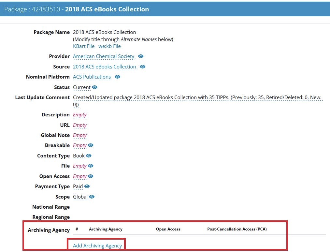Image resolution: width=330 pixels, height=252 pixels.
Task: Click the eye icon next to Open Access
Action: coord(91,176)
